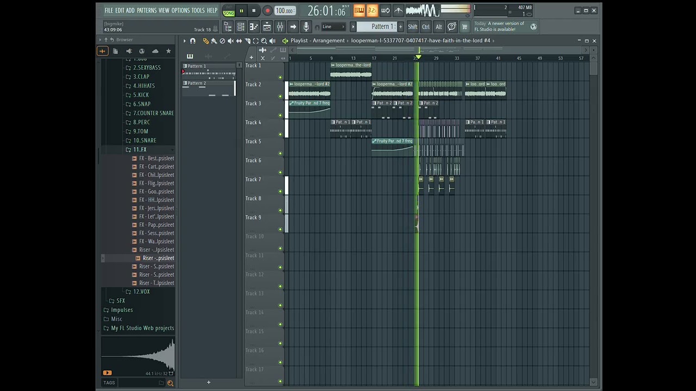Select the Mute tool in playlist toolbar
Viewport: 696px width, 391px height.
coord(231,41)
